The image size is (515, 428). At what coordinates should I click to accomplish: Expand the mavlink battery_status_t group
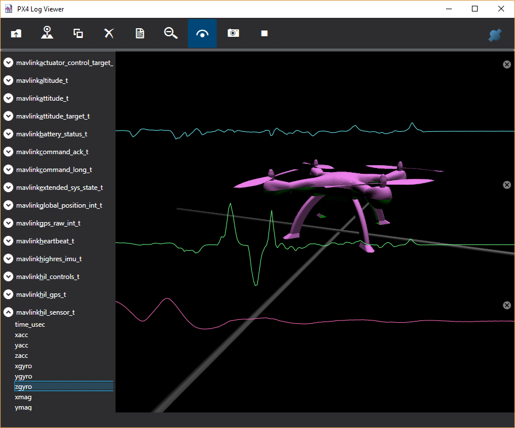tap(9, 134)
